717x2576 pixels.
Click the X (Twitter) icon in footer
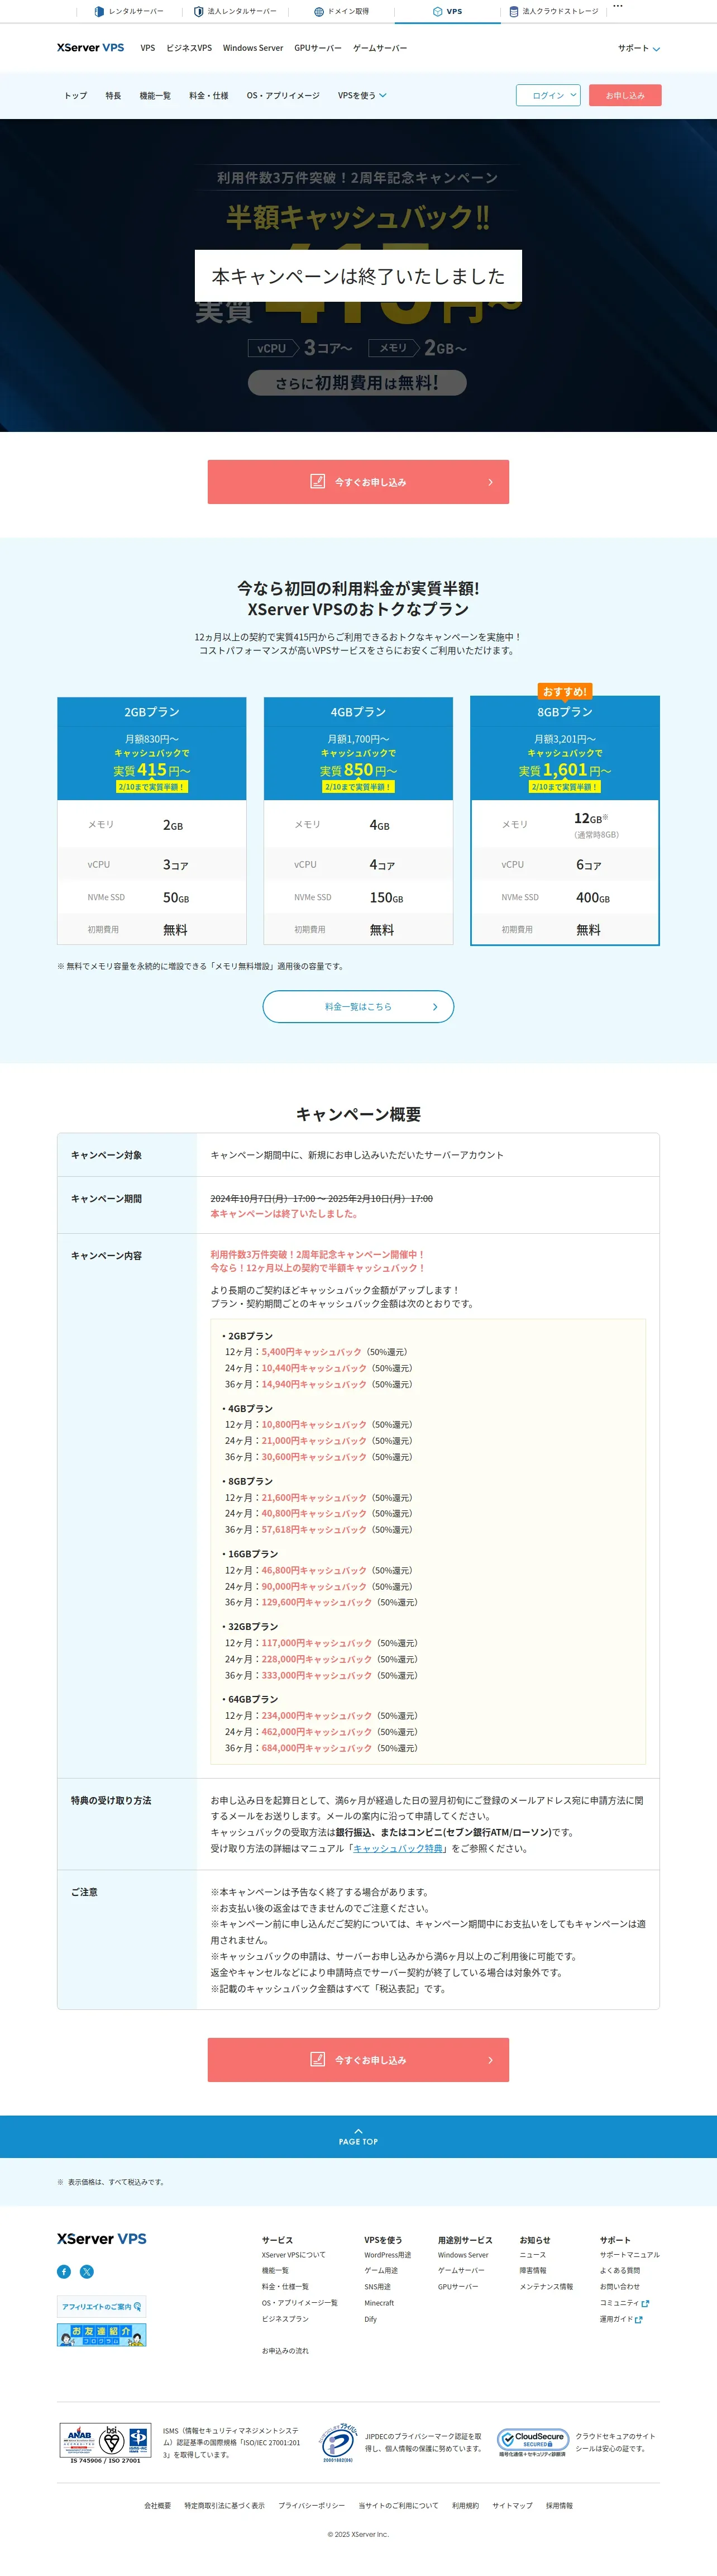click(x=87, y=2272)
